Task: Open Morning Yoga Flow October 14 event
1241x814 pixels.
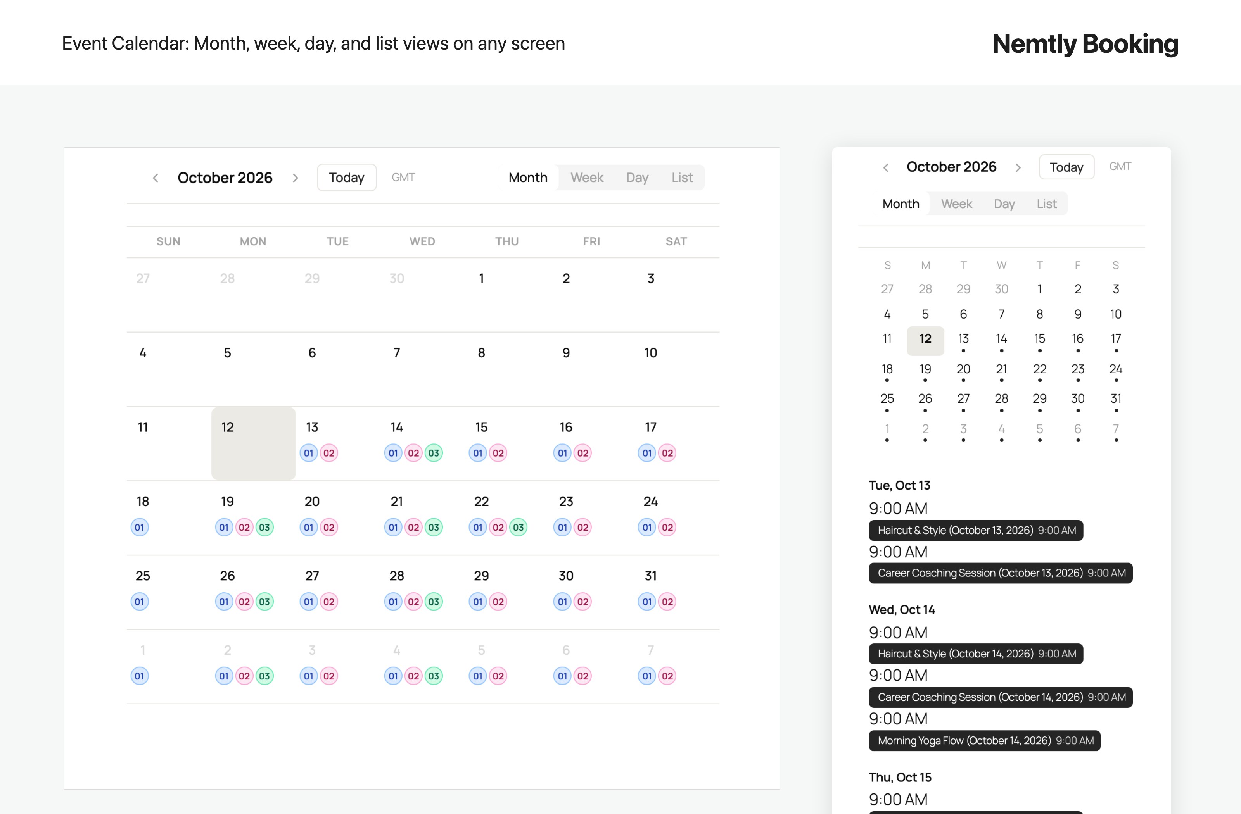Action: click(984, 741)
